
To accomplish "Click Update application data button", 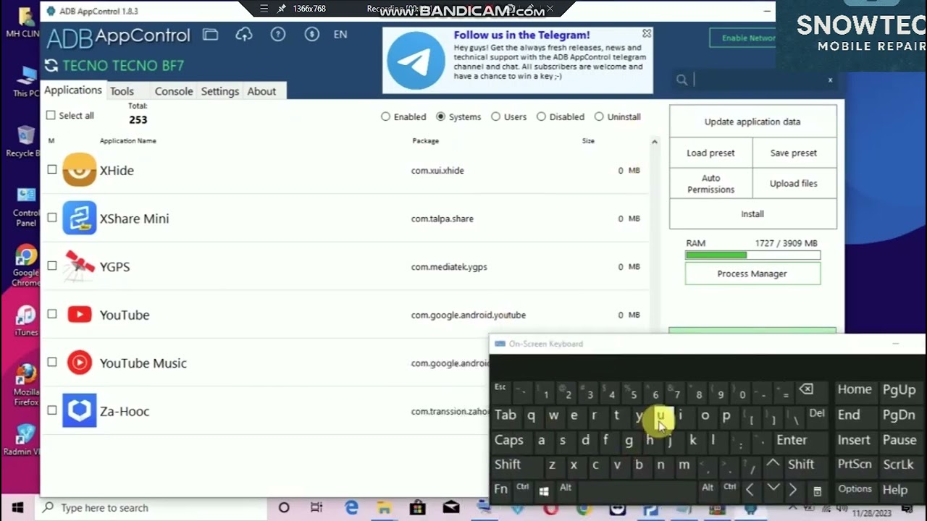I will tap(752, 122).
